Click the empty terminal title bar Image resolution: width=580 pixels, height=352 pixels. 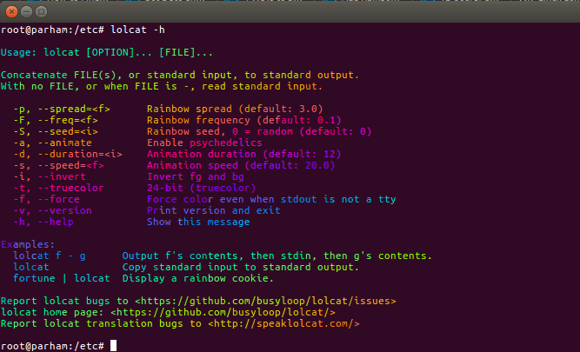pyautogui.click(x=304, y=9)
